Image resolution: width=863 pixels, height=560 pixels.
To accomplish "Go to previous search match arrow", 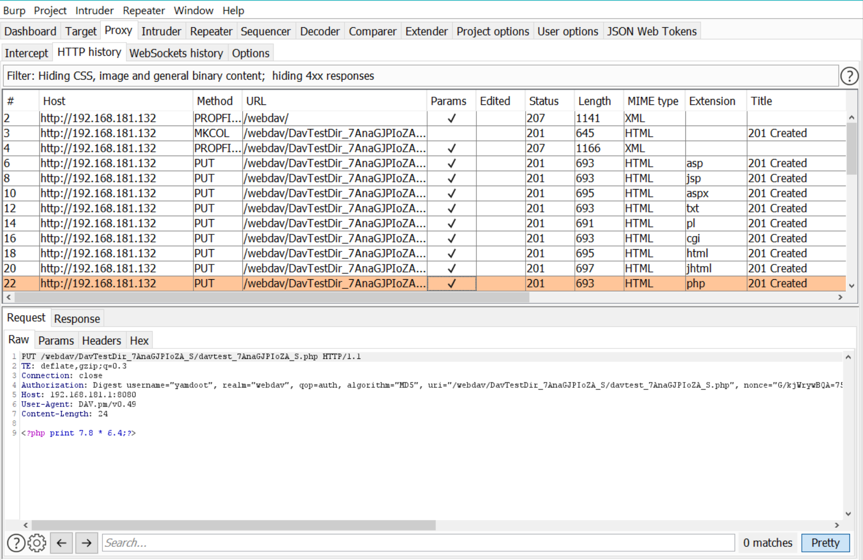I will (61, 543).
